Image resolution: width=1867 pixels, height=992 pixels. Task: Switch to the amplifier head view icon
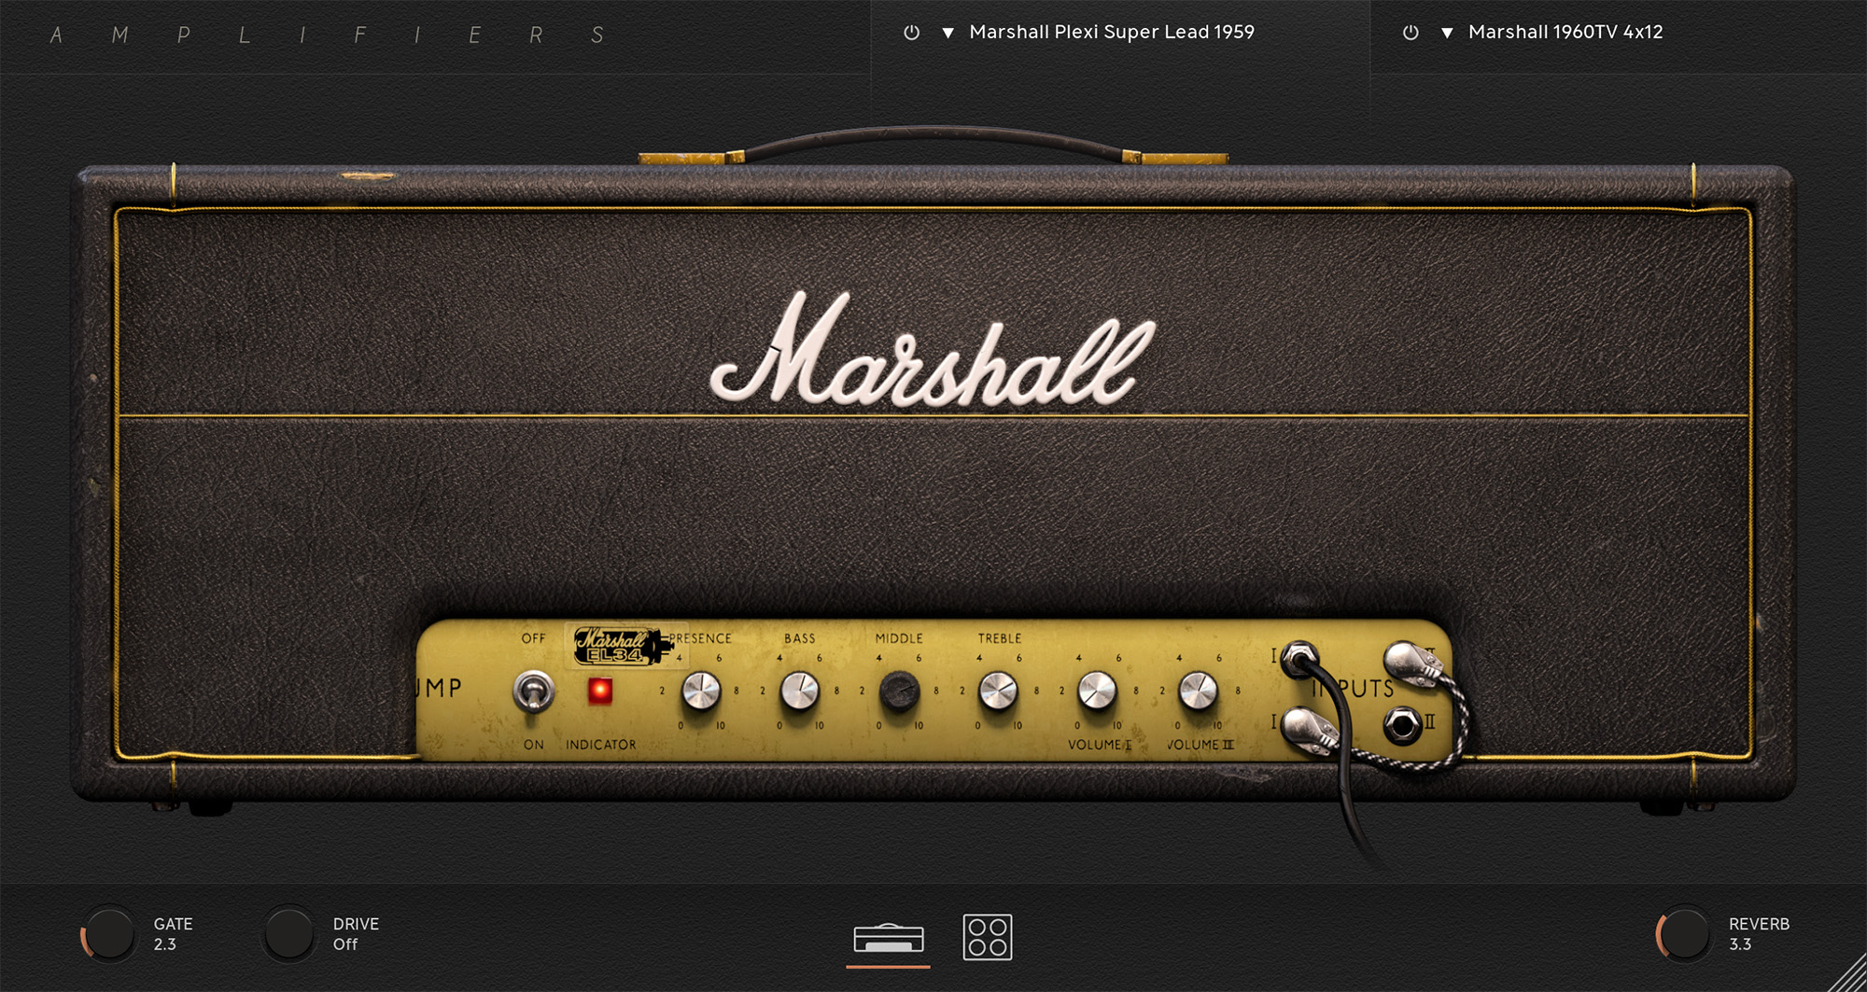888,938
